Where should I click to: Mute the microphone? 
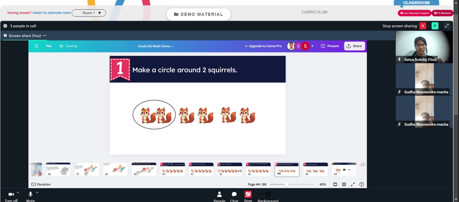pyautogui.click(x=30, y=197)
